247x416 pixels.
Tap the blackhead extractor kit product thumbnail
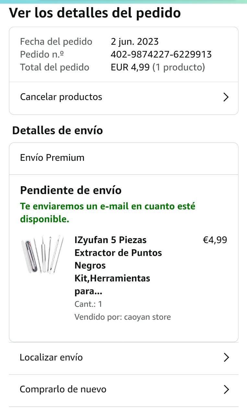(x=42, y=254)
